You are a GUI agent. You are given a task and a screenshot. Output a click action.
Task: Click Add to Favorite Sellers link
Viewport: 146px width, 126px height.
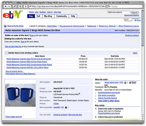coord(107,98)
